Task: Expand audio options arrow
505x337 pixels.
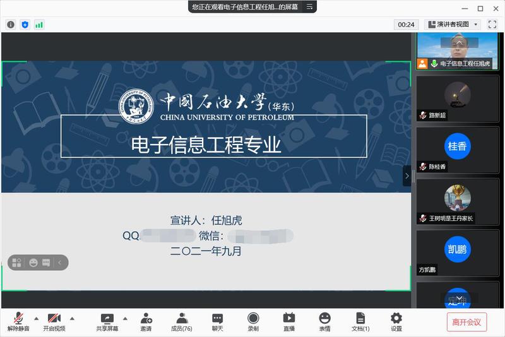Action: (37, 319)
